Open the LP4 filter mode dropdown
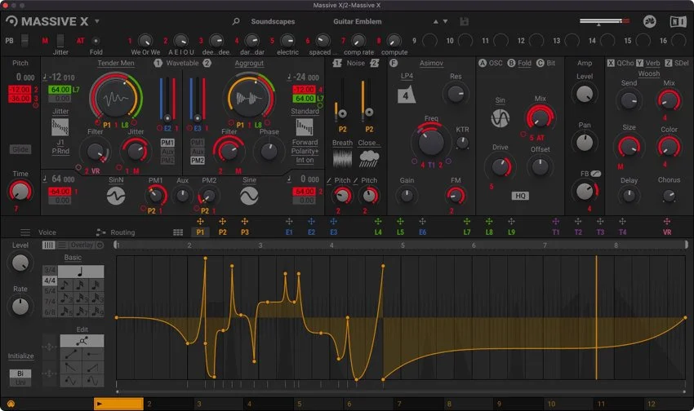The image size is (694, 411). (407, 76)
